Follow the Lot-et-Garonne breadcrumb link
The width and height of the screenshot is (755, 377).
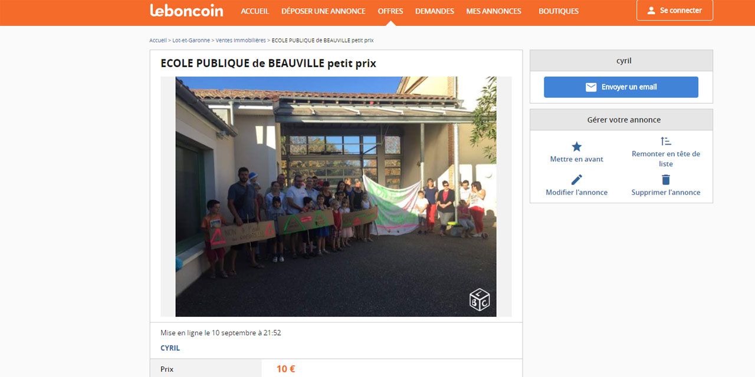click(x=191, y=41)
